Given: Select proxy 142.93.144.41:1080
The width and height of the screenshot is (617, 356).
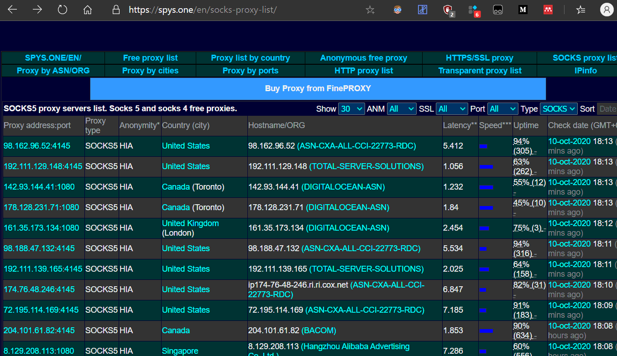Looking at the screenshot, I should click(x=39, y=187).
